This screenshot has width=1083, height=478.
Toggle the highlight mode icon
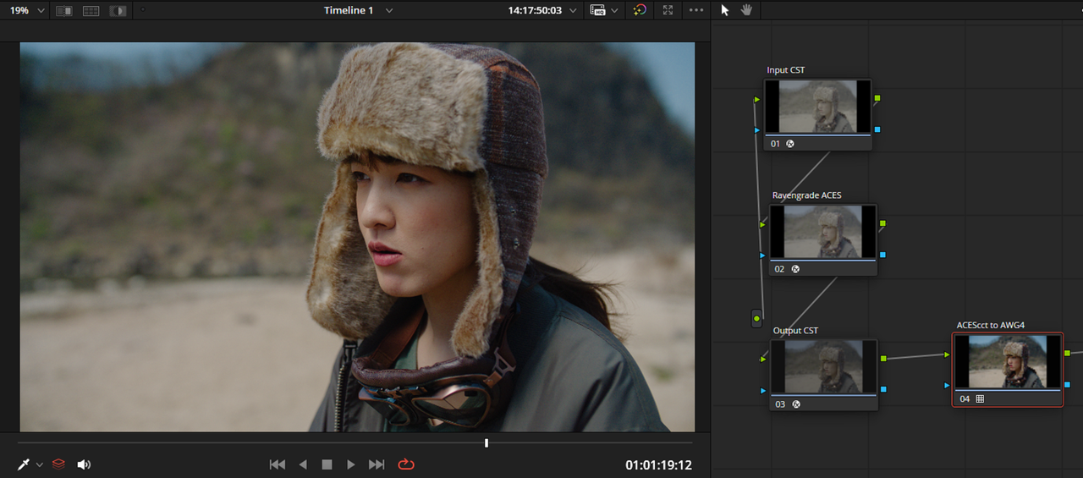[x=118, y=11]
